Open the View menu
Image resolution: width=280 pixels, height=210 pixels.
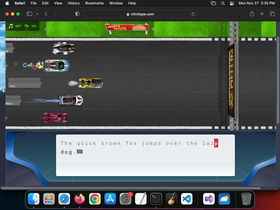pos(58,3)
